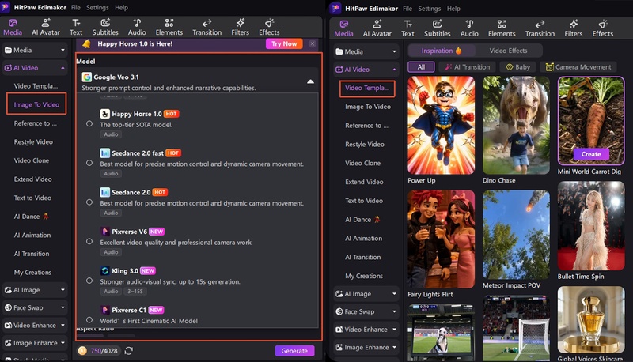
Task: Expand Video Enhance section in left window
Action: [x=63, y=325]
